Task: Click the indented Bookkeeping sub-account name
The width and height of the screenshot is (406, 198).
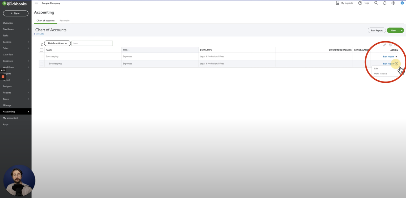Action: point(55,64)
